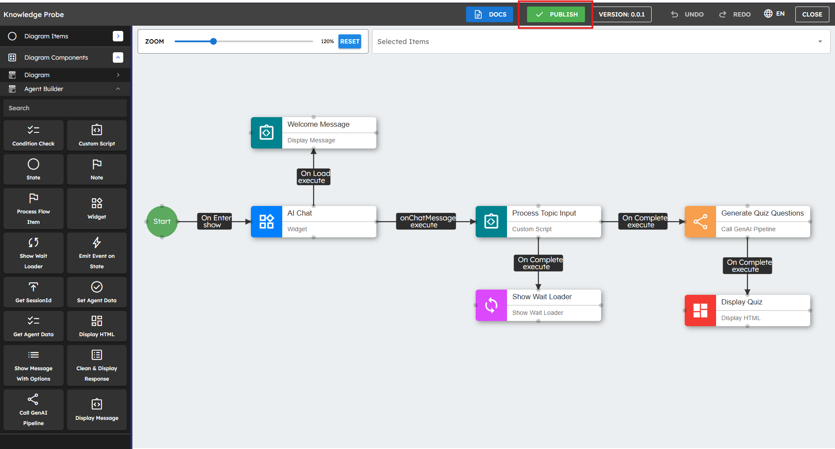Expand the Diagram tree section

point(118,75)
